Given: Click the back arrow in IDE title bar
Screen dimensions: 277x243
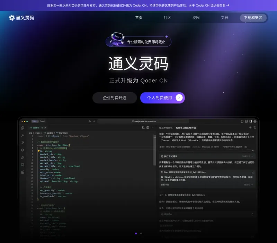Looking at the screenshot, I should pos(90,121).
